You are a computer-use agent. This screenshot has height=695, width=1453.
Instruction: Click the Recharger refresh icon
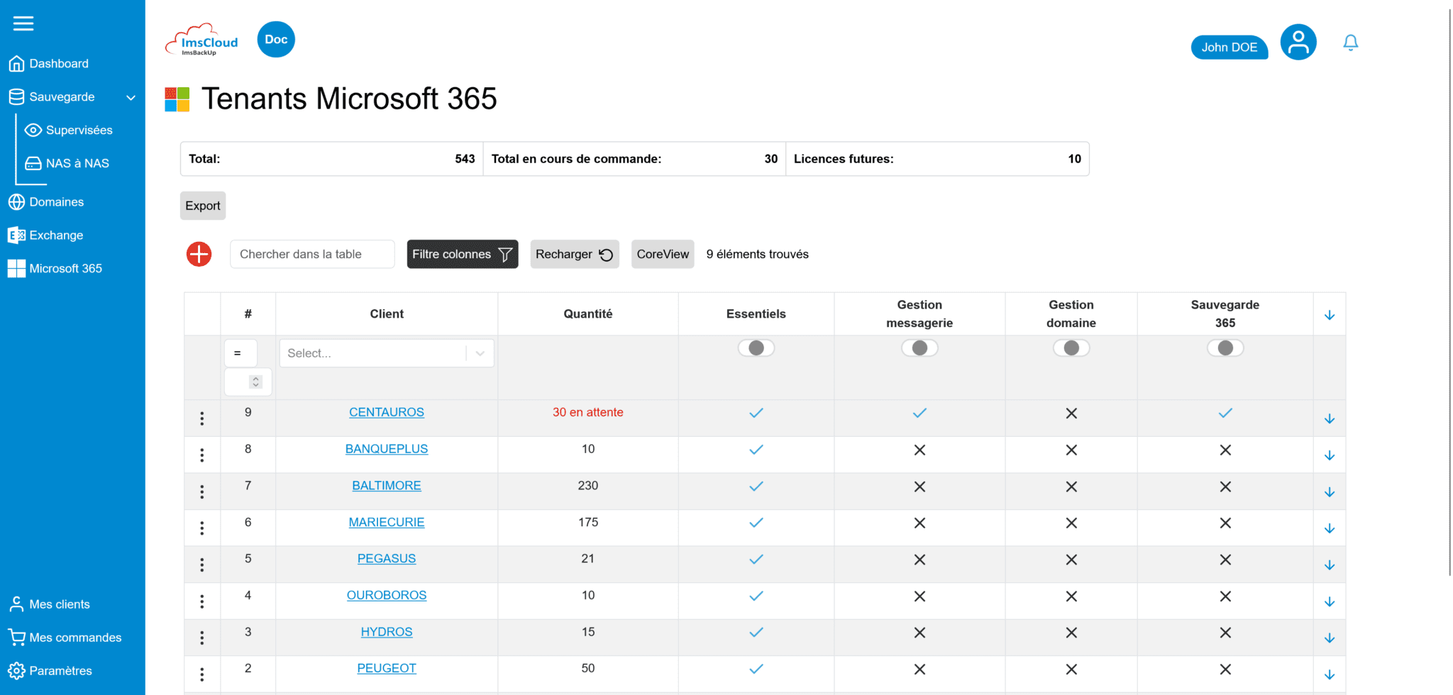(x=605, y=254)
